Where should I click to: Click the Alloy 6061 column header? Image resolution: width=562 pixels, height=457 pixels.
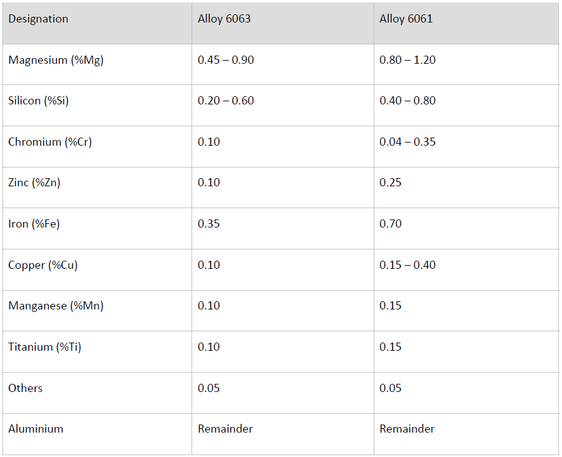point(406,19)
